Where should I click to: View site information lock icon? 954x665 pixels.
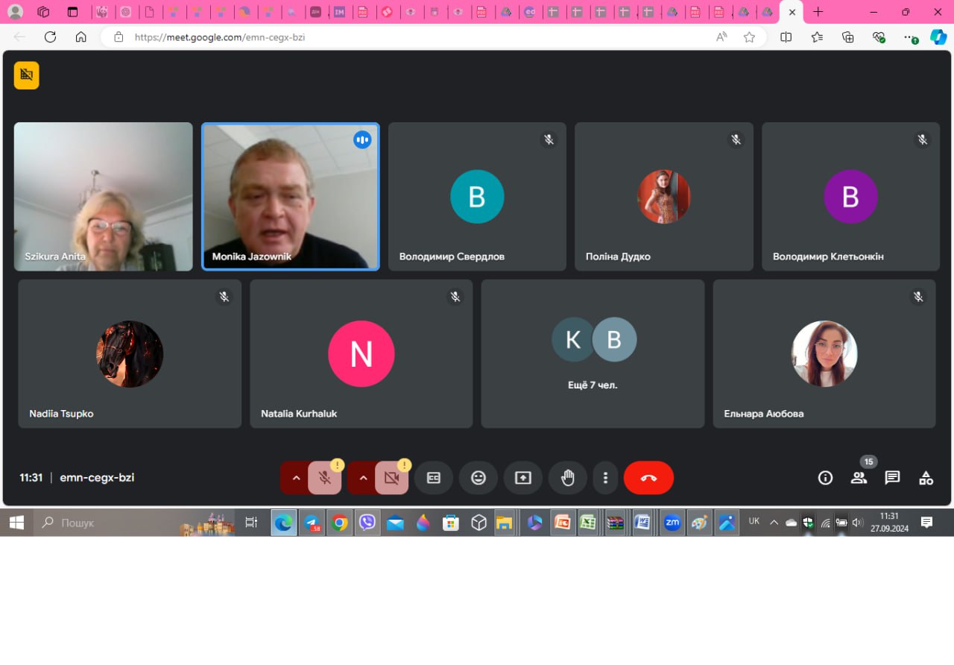pyautogui.click(x=118, y=37)
